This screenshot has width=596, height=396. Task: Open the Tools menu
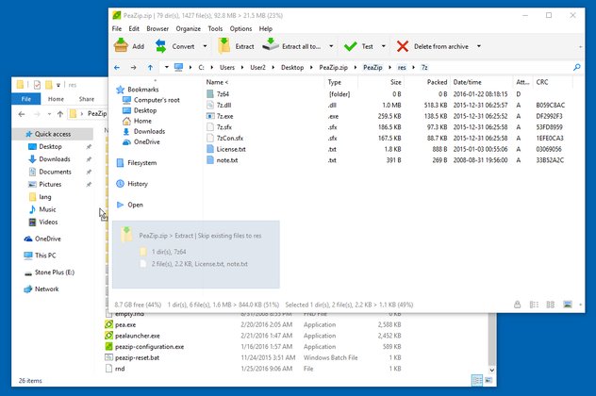point(215,28)
